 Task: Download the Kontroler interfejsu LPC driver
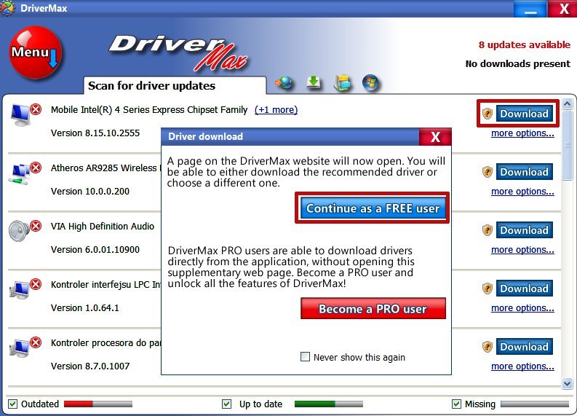pyautogui.click(x=524, y=289)
